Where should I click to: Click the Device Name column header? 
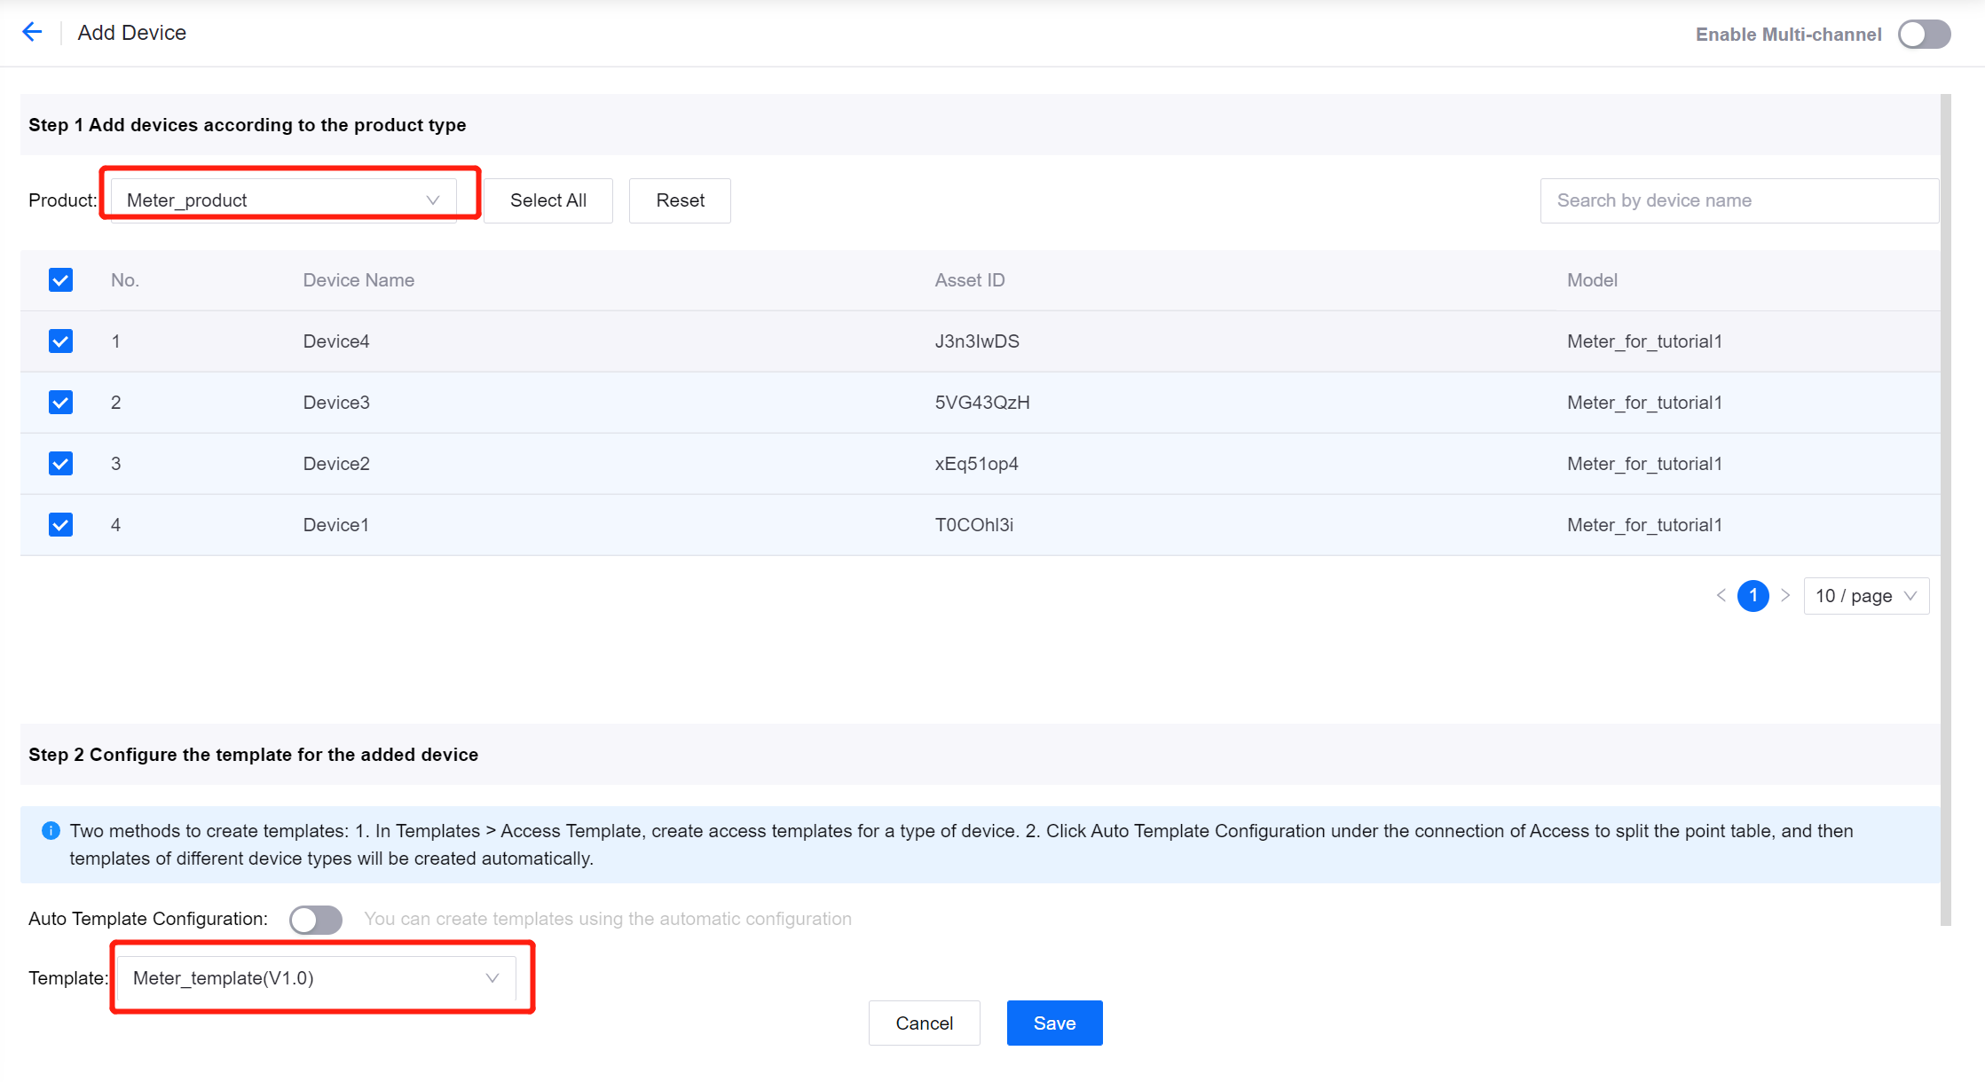[358, 280]
